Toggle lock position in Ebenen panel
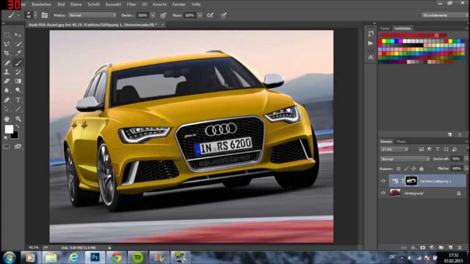Image resolution: width=470 pixels, height=264 pixels. pyautogui.click(x=414, y=169)
